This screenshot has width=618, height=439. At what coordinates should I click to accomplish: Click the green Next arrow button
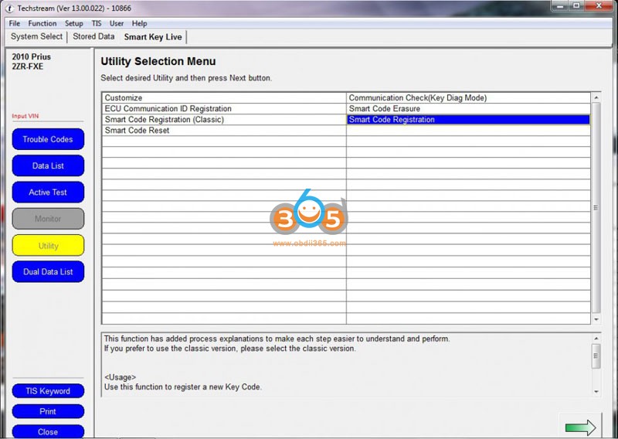click(x=580, y=427)
